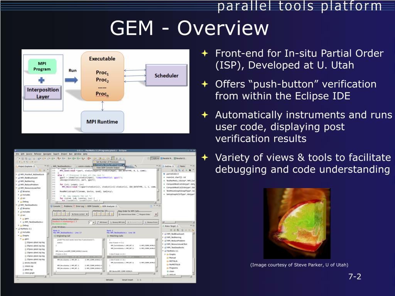Image resolution: width=395 pixels, height=296 pixels.
Task: Switch to Parallel R... perspective
Action: 166,158
